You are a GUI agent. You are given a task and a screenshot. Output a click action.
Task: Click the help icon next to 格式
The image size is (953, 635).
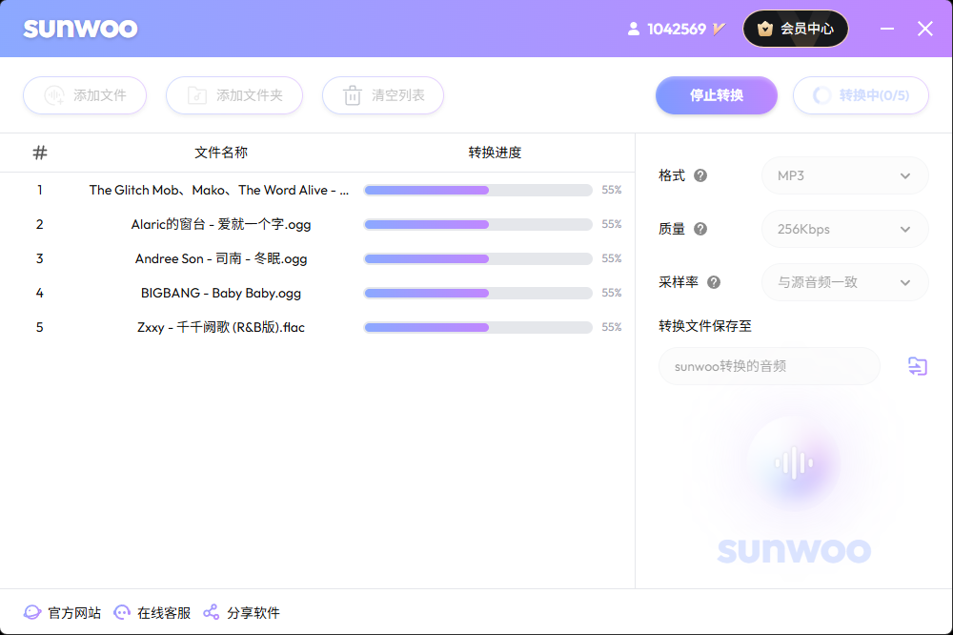tap(700, 175)
